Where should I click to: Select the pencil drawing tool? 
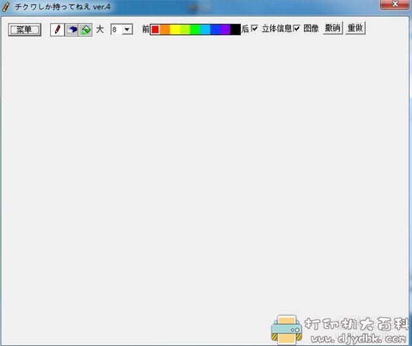[57, 29]
